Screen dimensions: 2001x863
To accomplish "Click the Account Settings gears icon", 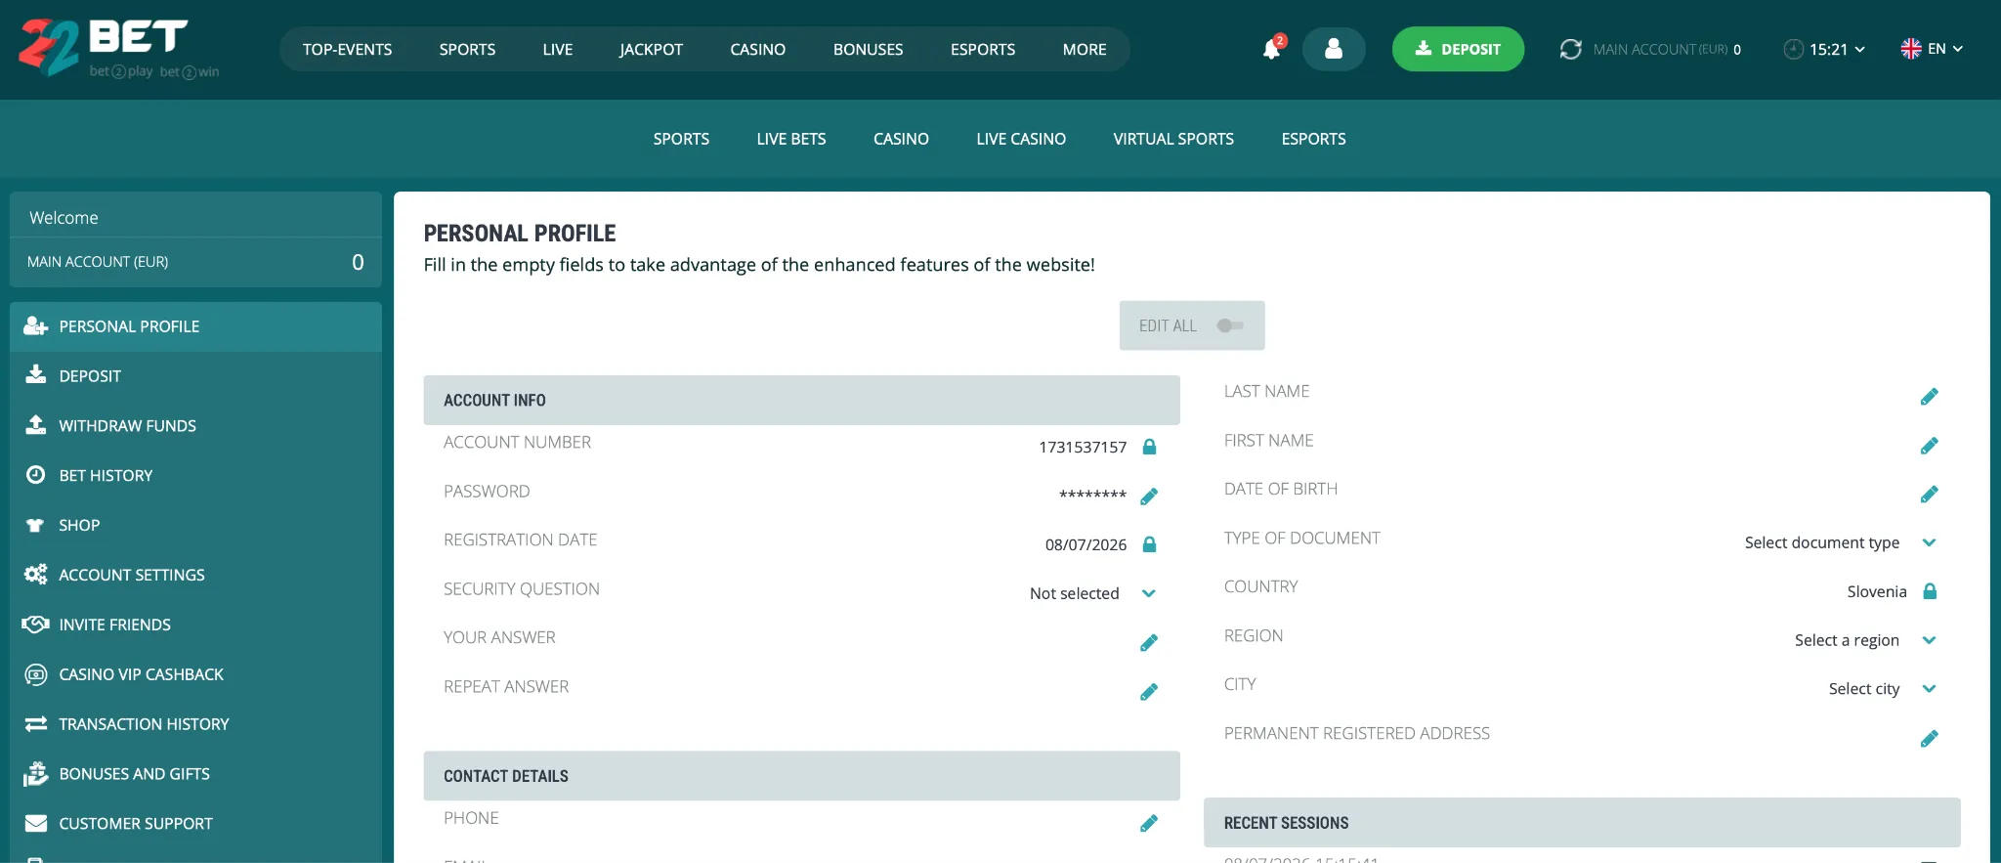I will (x=35, y=575).
